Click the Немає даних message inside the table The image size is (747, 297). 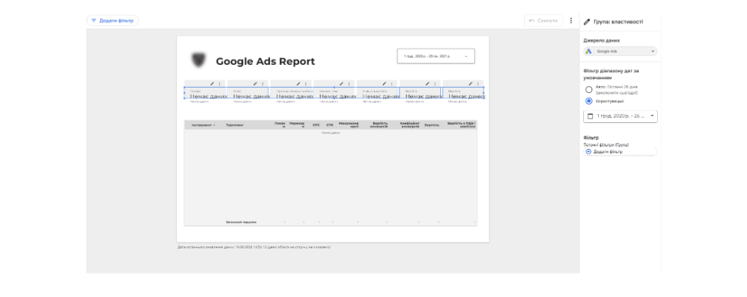tap(330, 133)
